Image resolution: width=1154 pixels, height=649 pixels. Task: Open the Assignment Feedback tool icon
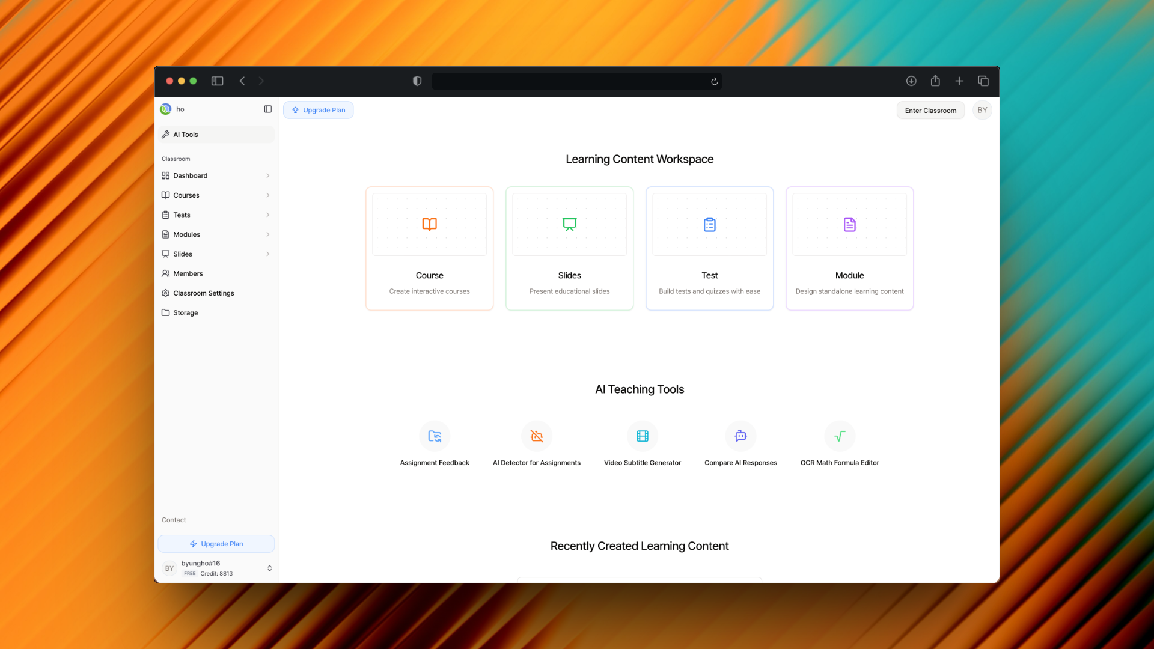tap(435, 436)
